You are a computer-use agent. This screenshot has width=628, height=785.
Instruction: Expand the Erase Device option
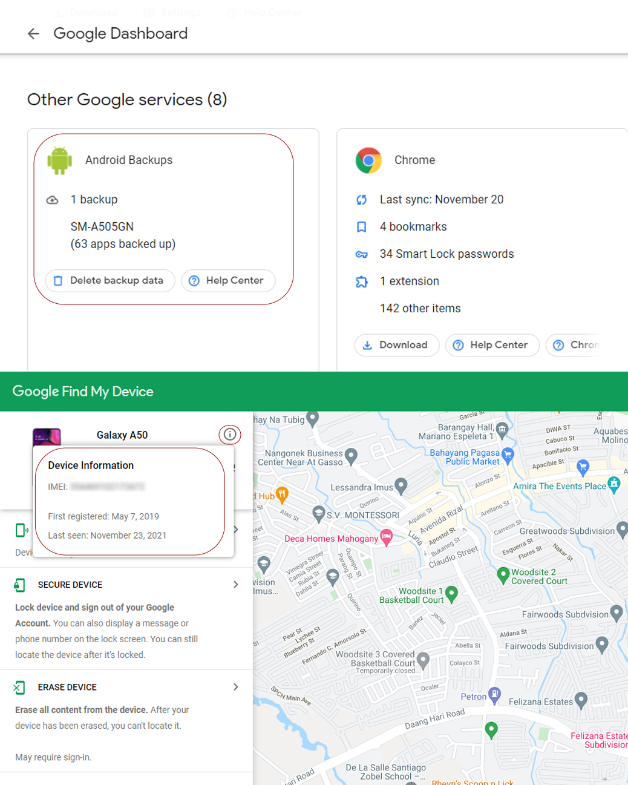(x=235, y=687)
